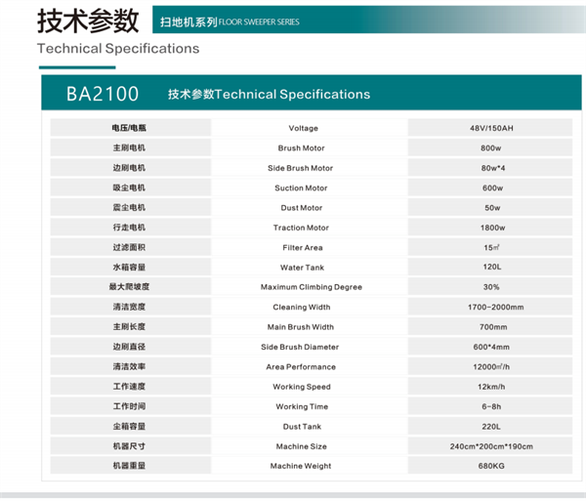Select the '48V/150AH' value
The width and height of the screenshot is (586, 501).
coord(491,128)
